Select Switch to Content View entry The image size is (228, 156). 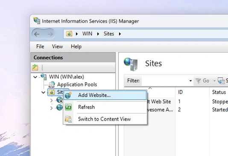(x=105, y=119)
